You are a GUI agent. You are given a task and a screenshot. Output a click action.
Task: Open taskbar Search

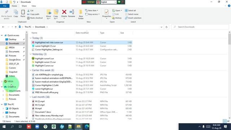[x=12, y=127]
